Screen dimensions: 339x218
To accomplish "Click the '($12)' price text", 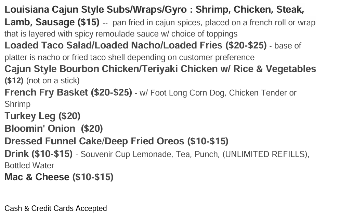I will click(14, 81).
